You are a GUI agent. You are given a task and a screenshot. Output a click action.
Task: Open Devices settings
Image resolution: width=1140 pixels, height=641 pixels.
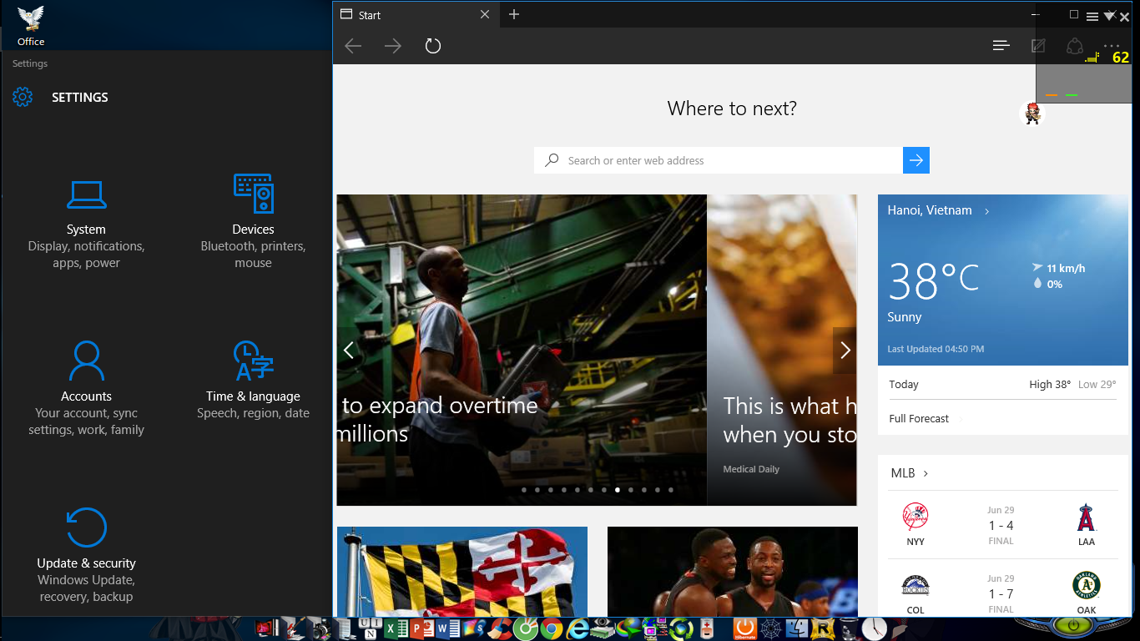click(x=253, y=222)
